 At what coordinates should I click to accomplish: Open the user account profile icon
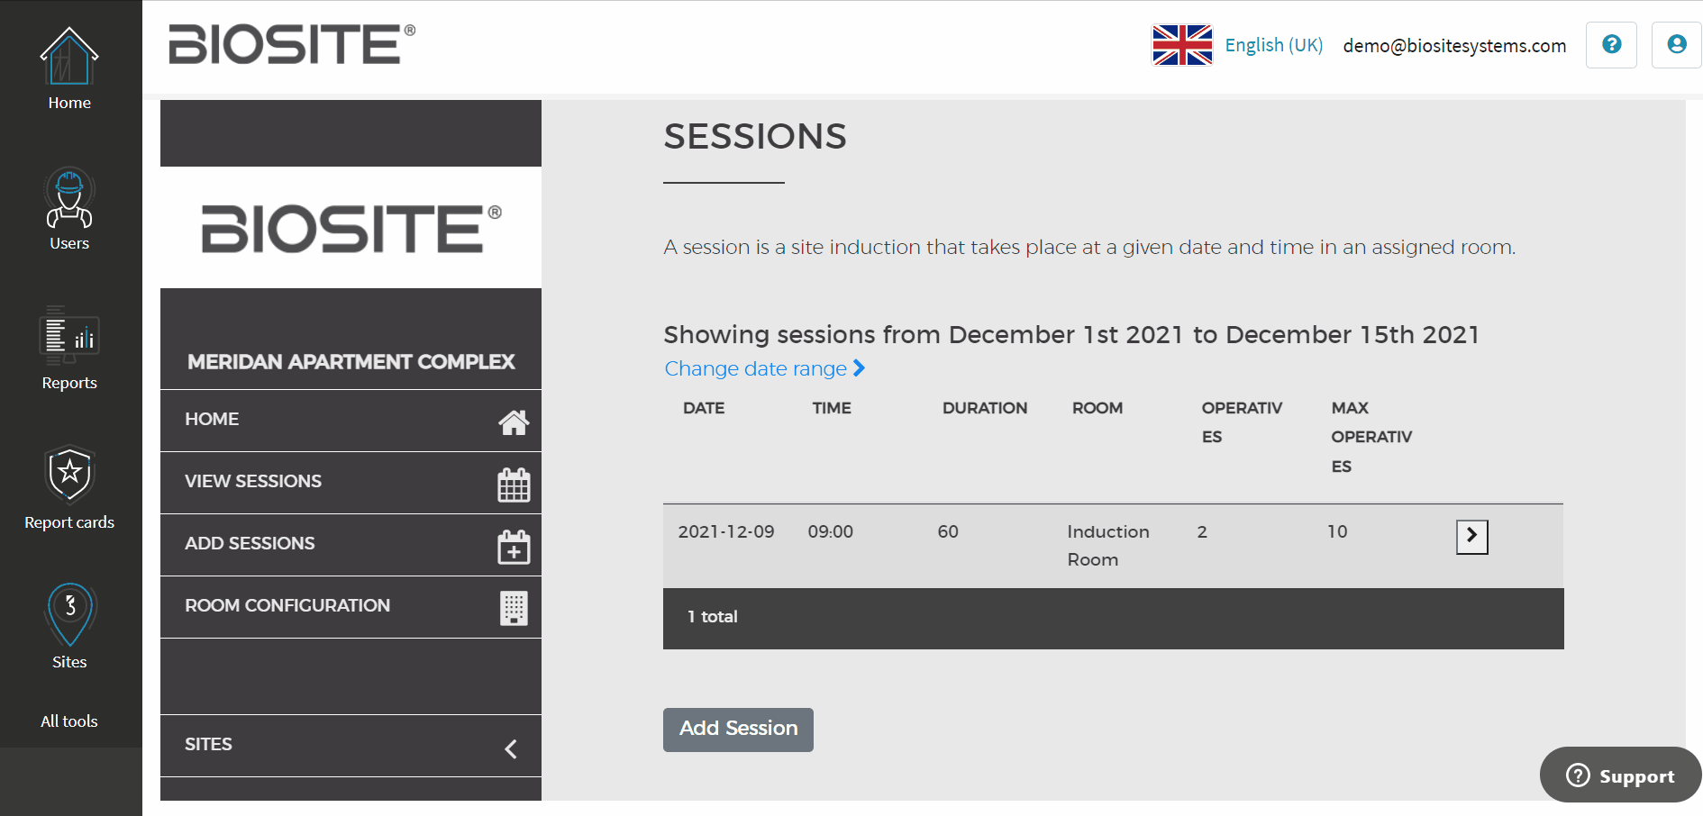point(1676,44)
